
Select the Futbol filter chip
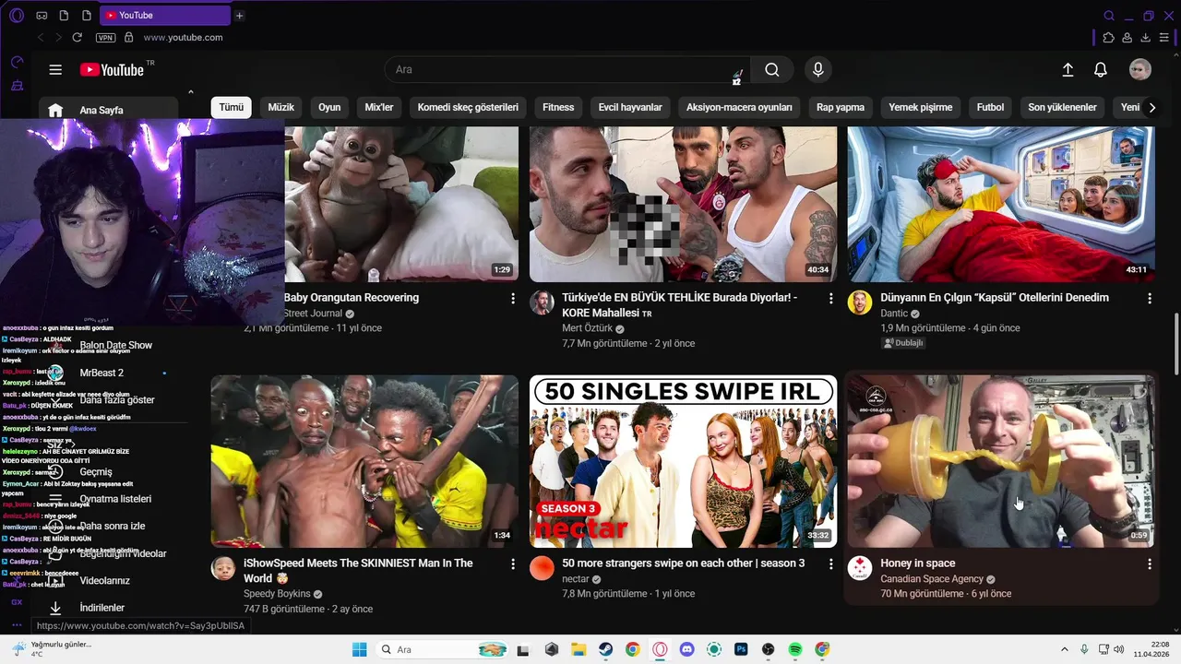coord(990,108)
